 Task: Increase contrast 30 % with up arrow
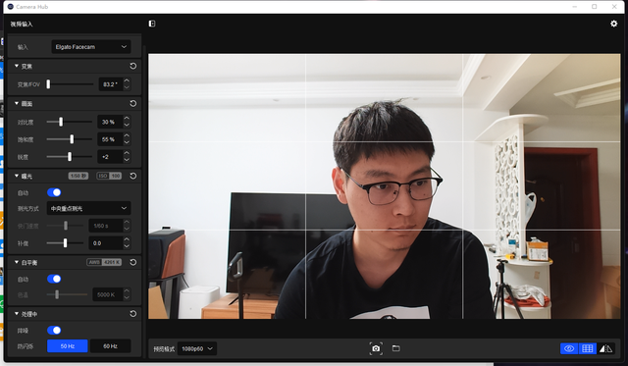tap(127, 119)
